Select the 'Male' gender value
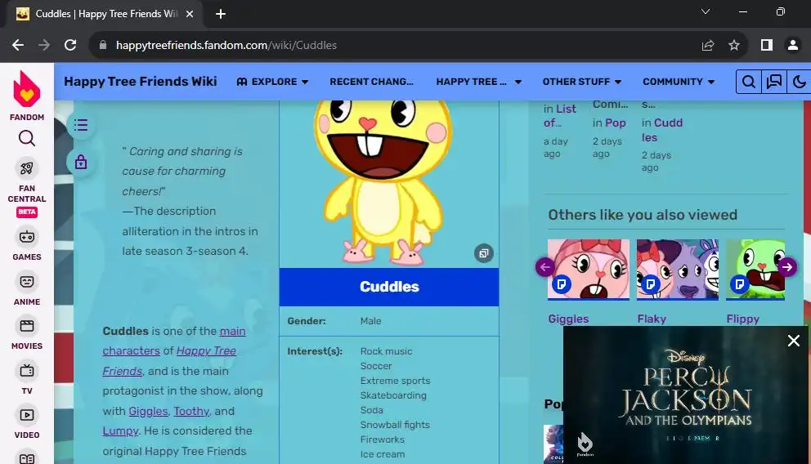This screenshot has width=811, height=464. click(371, 321)
